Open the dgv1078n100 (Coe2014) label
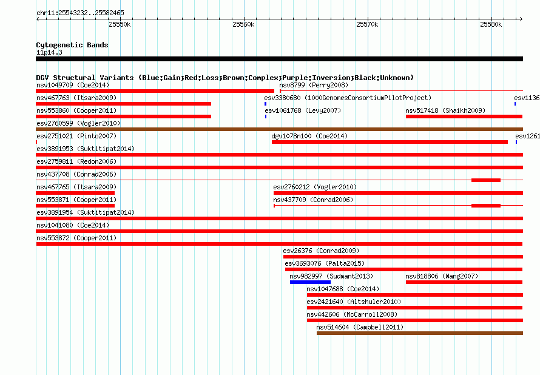The height and width of the screenshot is (375, 540). tap(309, 136)
